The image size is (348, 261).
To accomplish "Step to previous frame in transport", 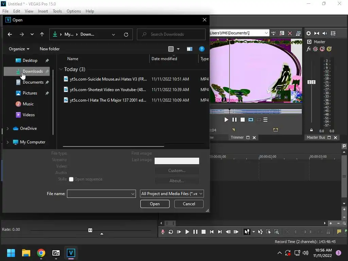I will (228, 232).
